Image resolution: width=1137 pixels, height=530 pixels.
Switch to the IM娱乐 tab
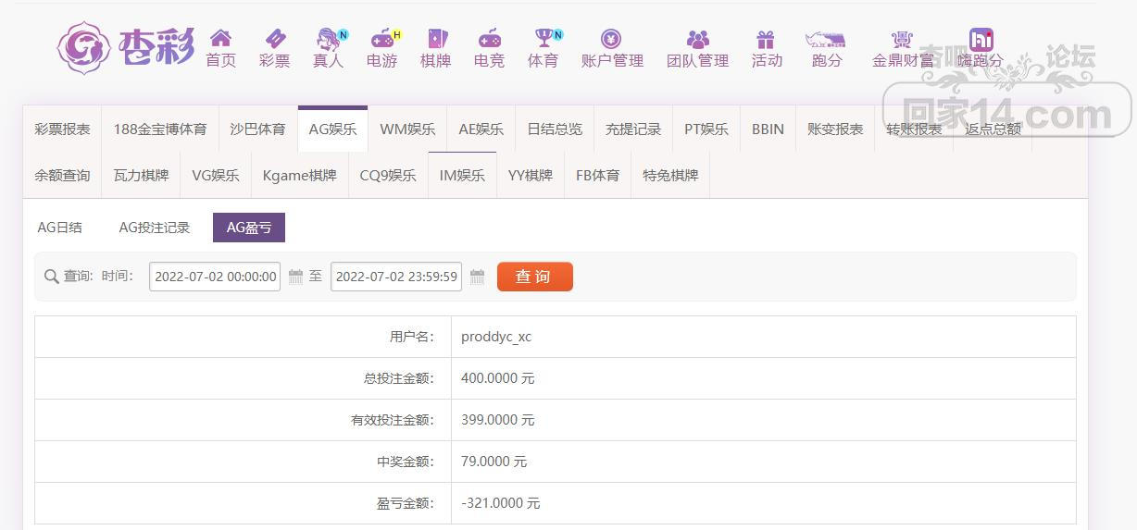(462, 176)
